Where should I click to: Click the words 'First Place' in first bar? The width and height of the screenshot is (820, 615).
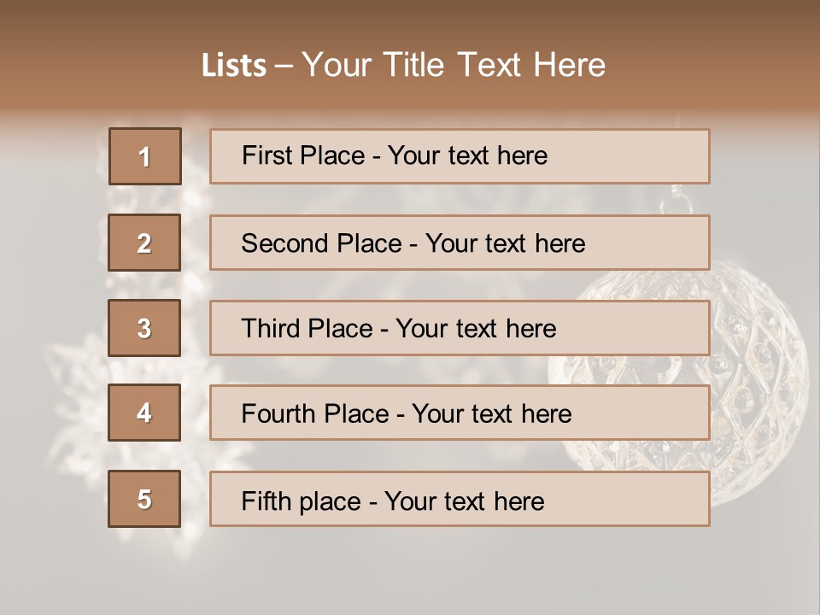point(303,155)
